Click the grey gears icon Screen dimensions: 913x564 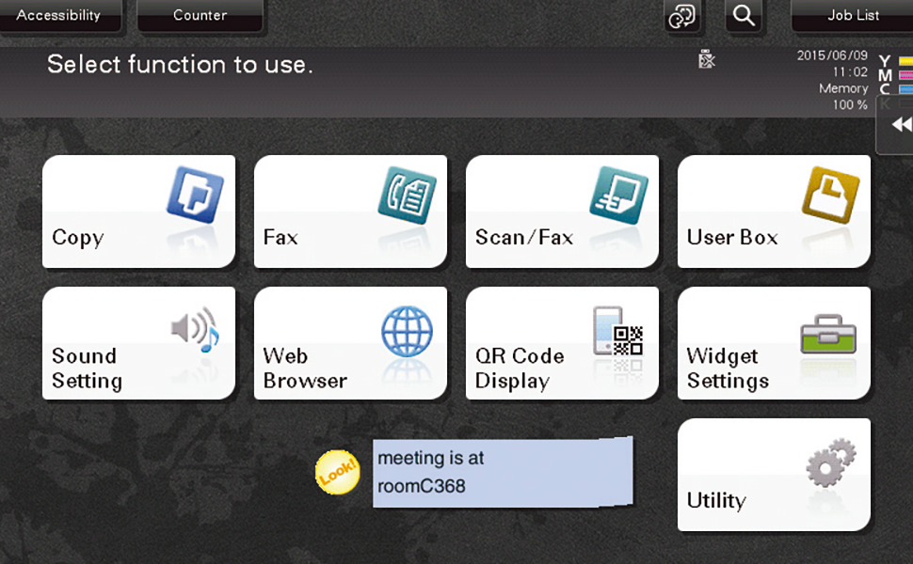click(x=831, y=462)
